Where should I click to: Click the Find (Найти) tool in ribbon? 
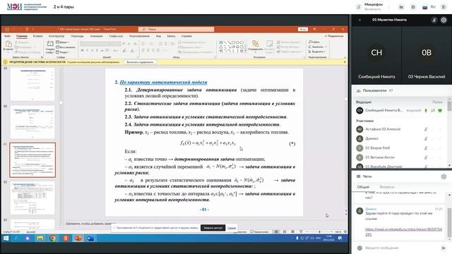(x=314, y=42)
